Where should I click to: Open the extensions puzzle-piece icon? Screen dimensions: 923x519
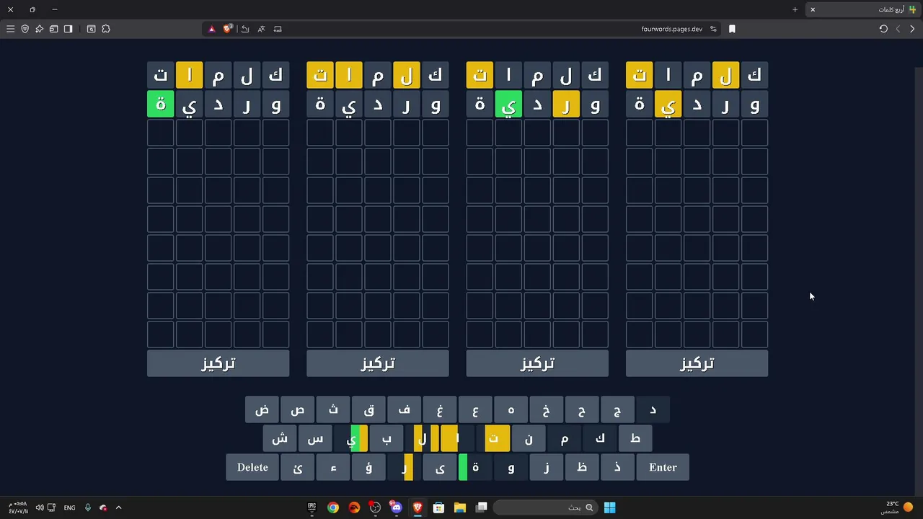[x=106, y=29]
